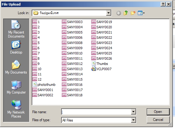This screenshot has width=175, height=128.
Task: Select file SANY0012
Action: 72,64
